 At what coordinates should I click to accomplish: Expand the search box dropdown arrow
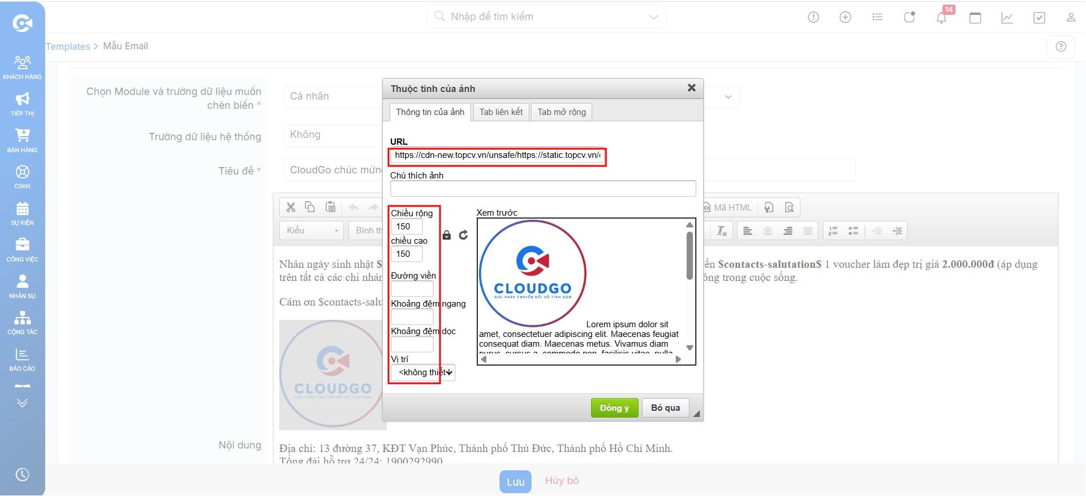(653, 17)
